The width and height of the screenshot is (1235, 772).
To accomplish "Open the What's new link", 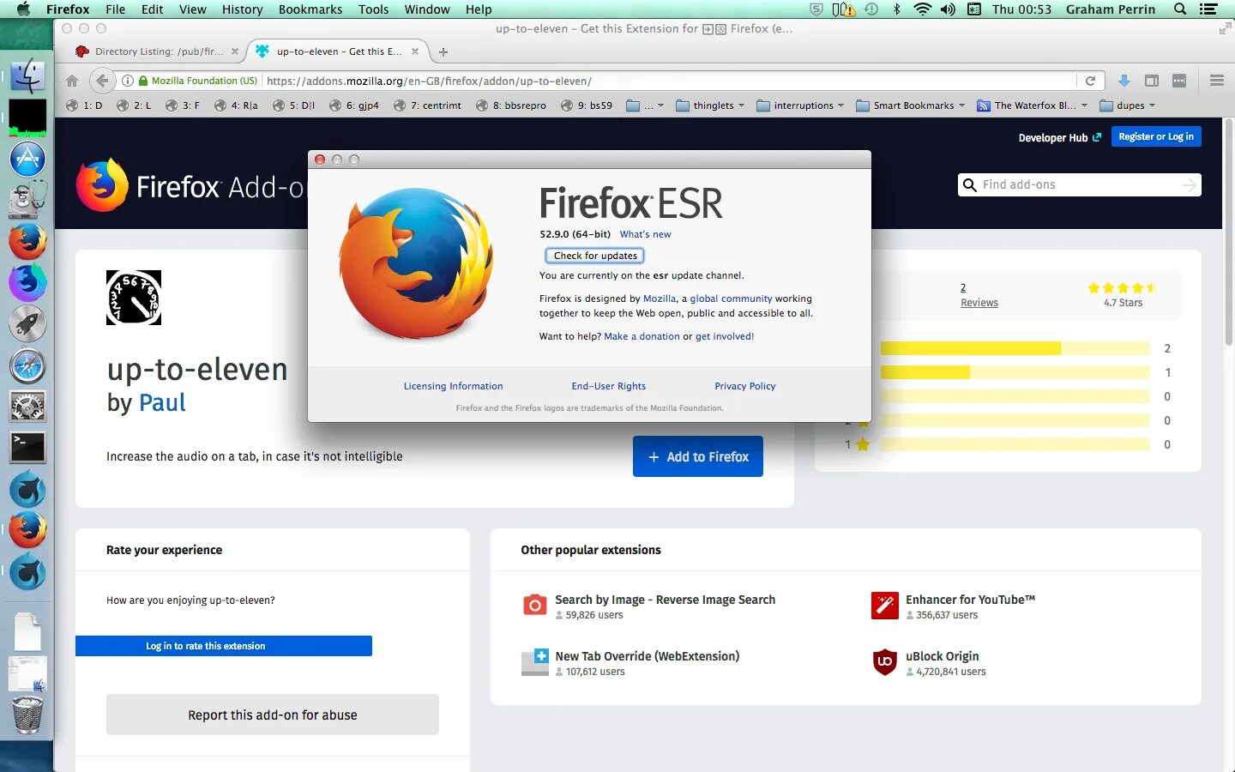I will point(645,234).
